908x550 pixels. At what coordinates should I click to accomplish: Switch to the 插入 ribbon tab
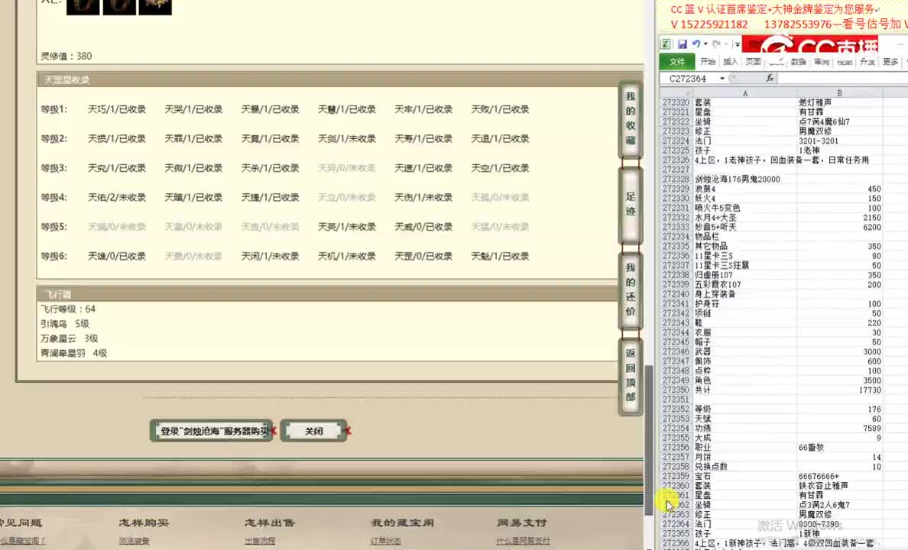(x=730, y=61)
